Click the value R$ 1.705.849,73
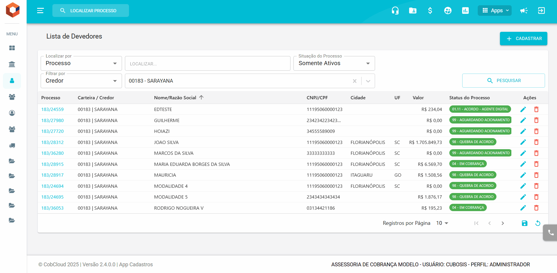This screenshot has width=557, height=273. [x=426, y=142]
